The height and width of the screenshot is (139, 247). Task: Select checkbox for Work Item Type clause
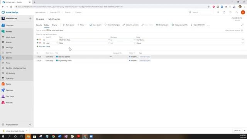tap(44, 40)
